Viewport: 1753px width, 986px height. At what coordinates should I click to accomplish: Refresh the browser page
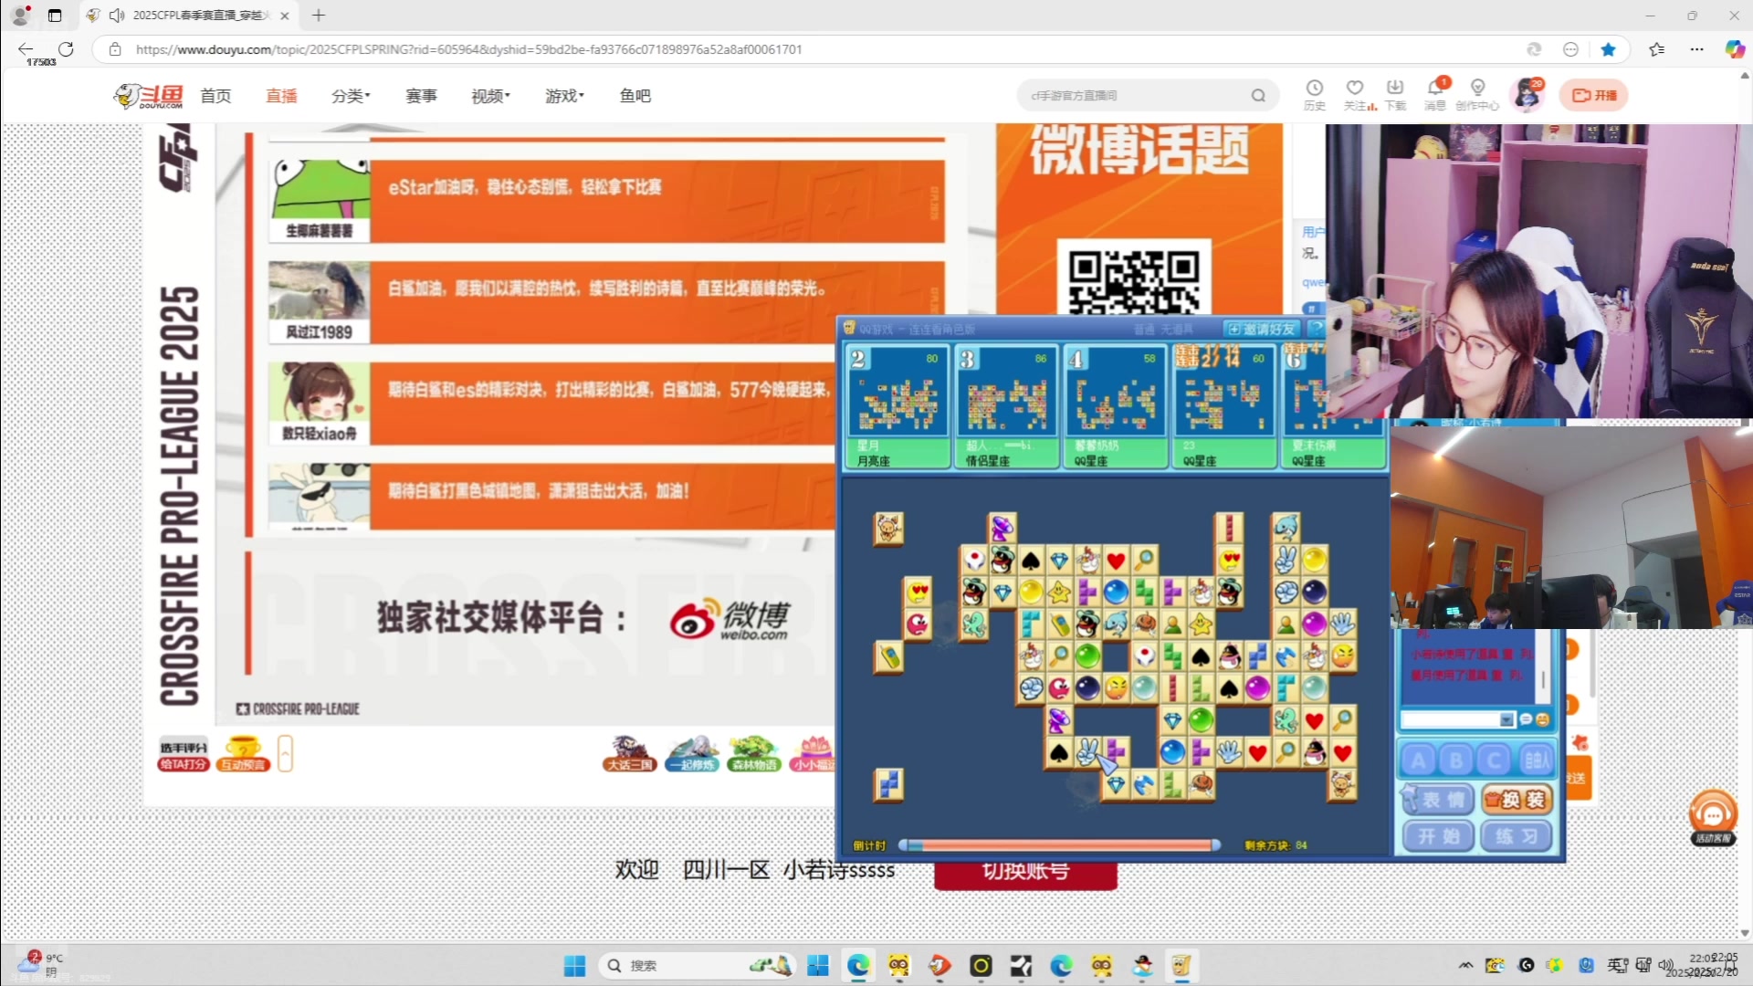66,49
